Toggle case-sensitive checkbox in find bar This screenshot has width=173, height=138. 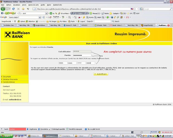[x=67, y=129]
